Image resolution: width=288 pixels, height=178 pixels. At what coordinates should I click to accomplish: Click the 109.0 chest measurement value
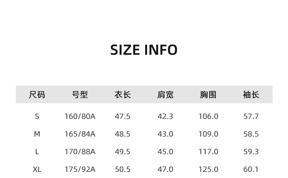pyautogui.click(x=208, y=134)
